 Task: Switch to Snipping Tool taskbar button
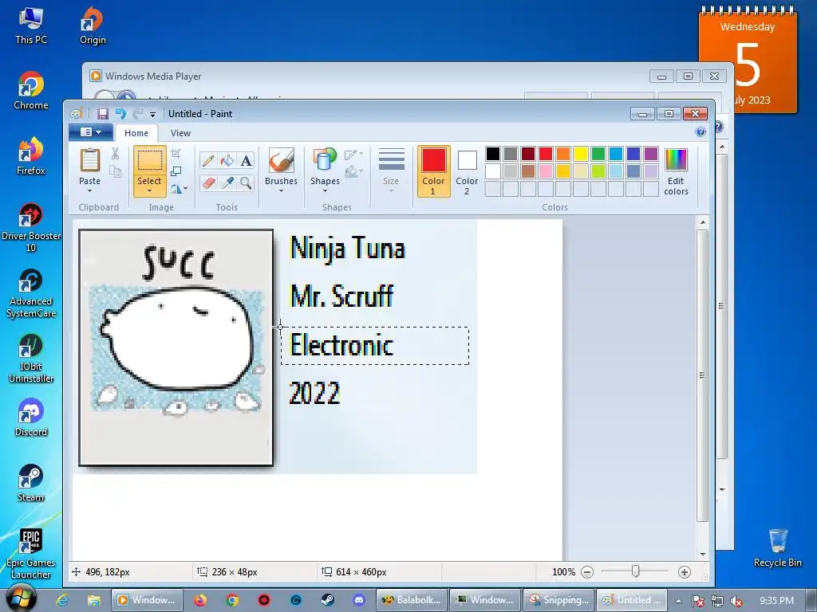(558, 600)
